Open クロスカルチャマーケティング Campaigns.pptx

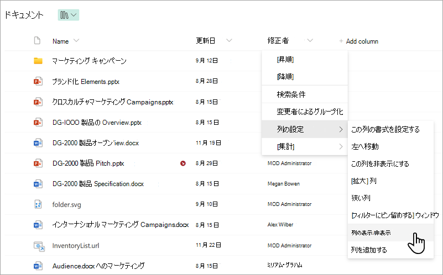pyautogui.click(x=113, y=102)
